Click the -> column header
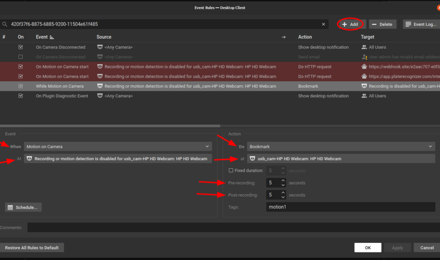The height and width of the screenshot is (260, 440). (x=284, y=37)
